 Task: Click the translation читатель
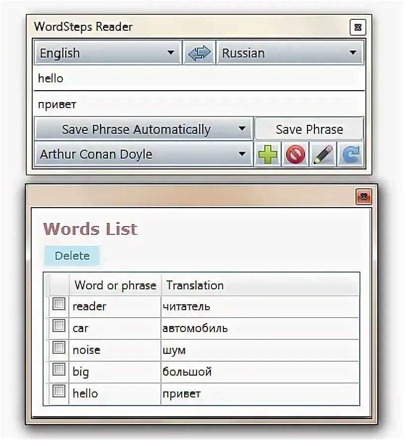click(186, 306)
